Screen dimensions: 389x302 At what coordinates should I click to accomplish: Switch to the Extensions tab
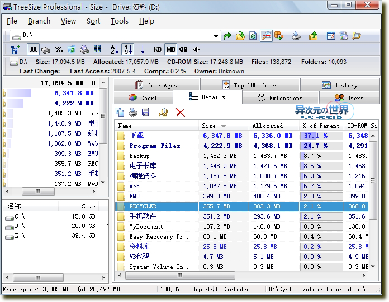click(x=281, y=98)
